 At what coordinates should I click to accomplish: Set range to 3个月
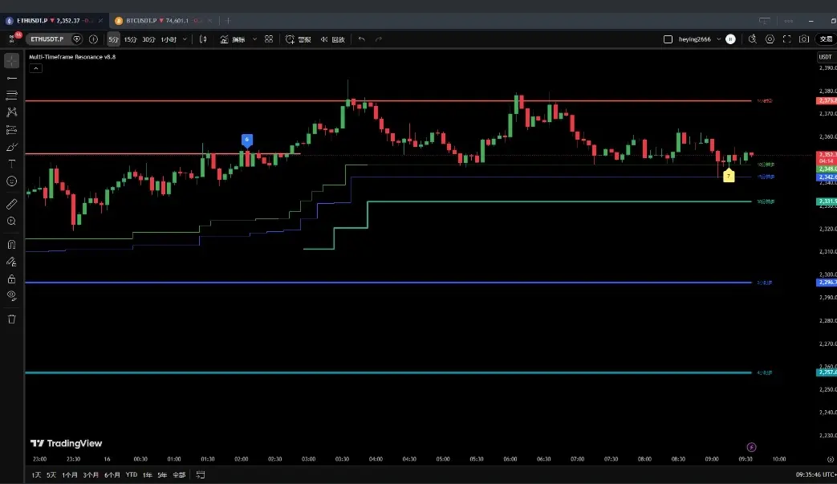pyautogui.click(x=91, y=475)
